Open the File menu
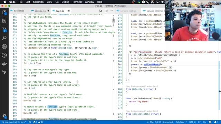This screenshot has width=221, height=124. (20, 2)
